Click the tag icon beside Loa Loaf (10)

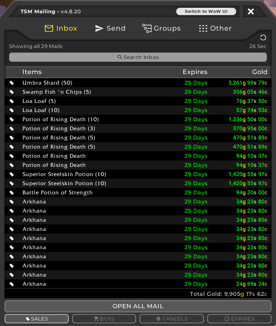12,110
